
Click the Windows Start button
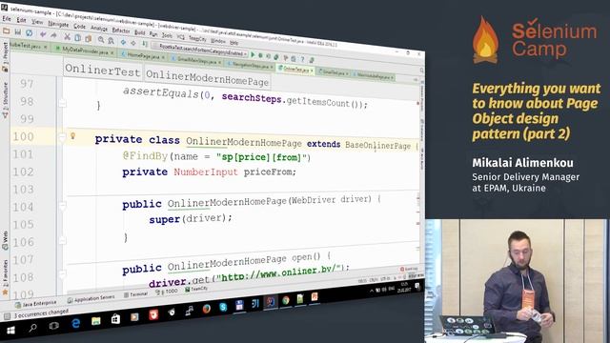(10, 331)
